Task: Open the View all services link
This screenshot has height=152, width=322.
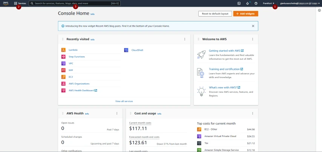Action: click(124, 101)
